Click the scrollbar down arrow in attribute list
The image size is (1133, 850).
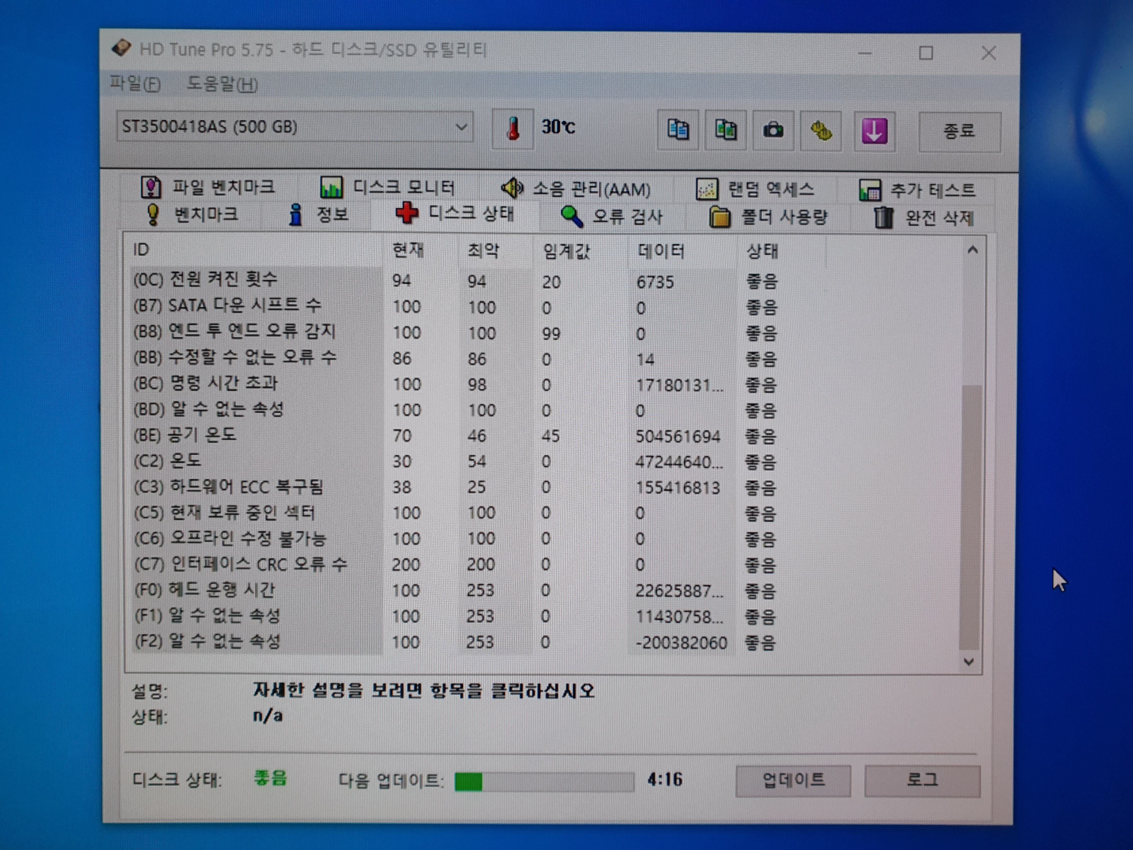(968, 661)
